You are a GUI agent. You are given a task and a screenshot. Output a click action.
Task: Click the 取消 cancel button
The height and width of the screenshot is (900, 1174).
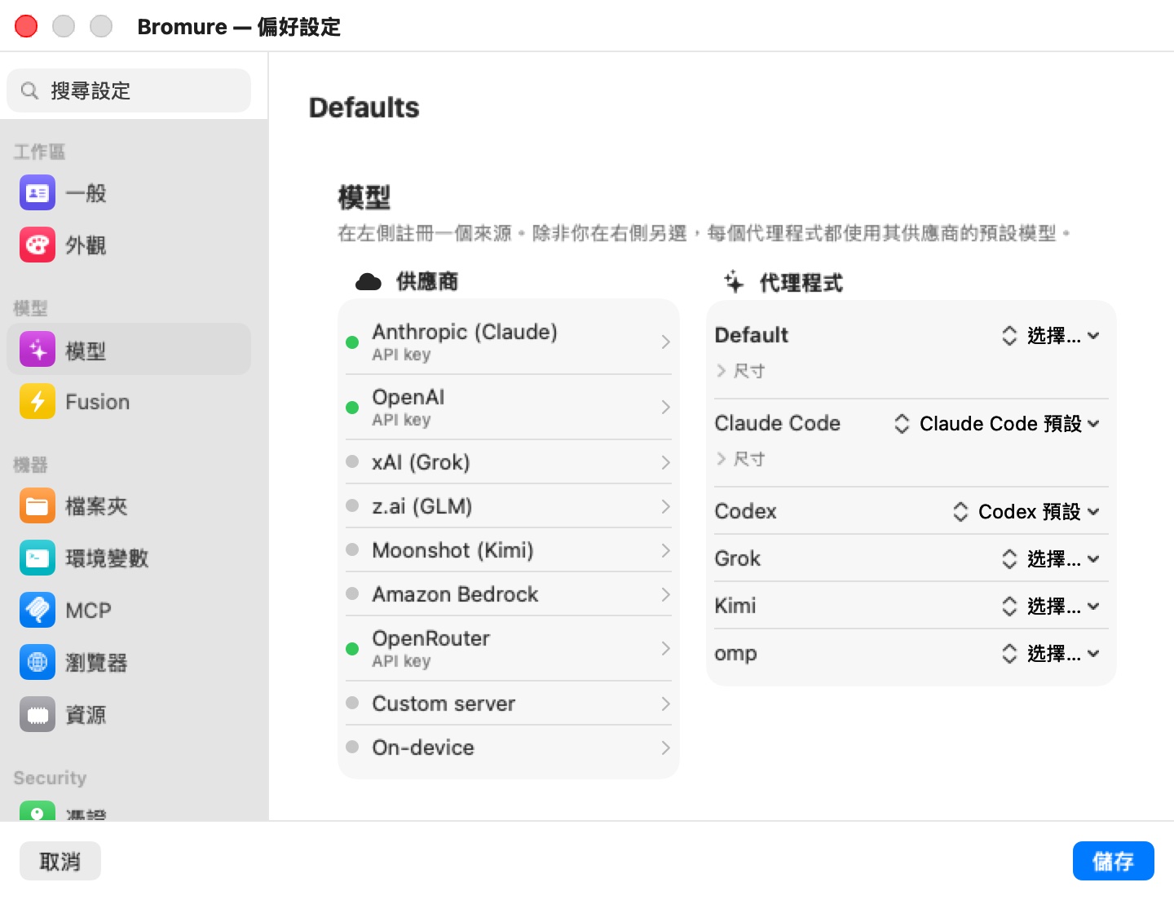pos(60,861)
